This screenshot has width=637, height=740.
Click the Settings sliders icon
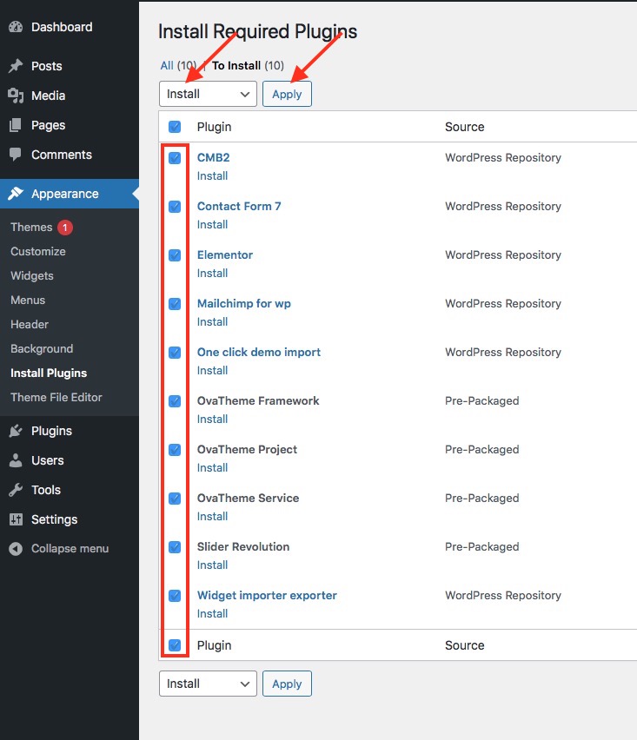click(x=16, y=519)
